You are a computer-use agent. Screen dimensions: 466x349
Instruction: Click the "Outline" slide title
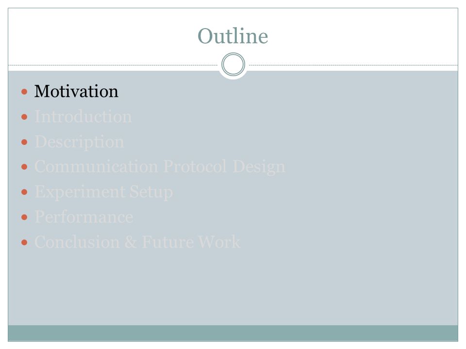pyautogui.click(x=233, y=36)
